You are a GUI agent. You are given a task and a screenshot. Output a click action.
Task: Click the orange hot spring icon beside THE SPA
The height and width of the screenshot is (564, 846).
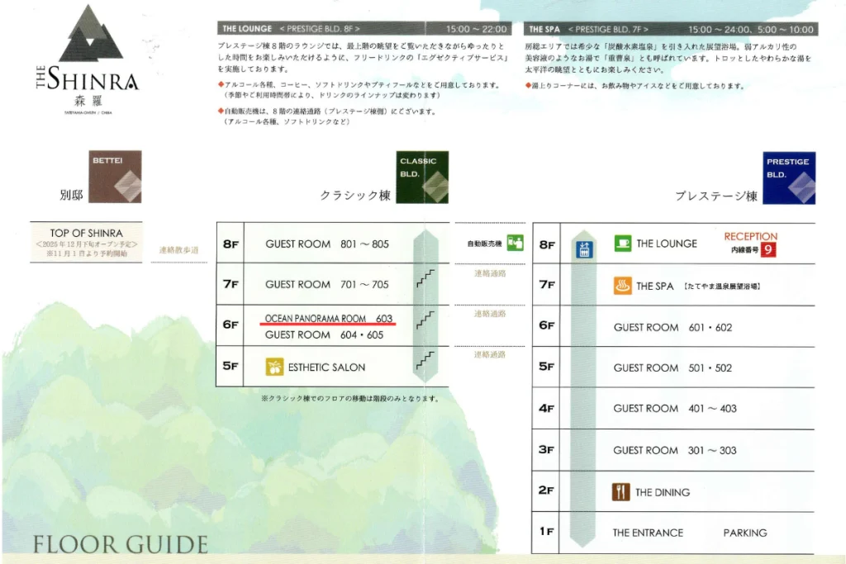coord(622,286)
